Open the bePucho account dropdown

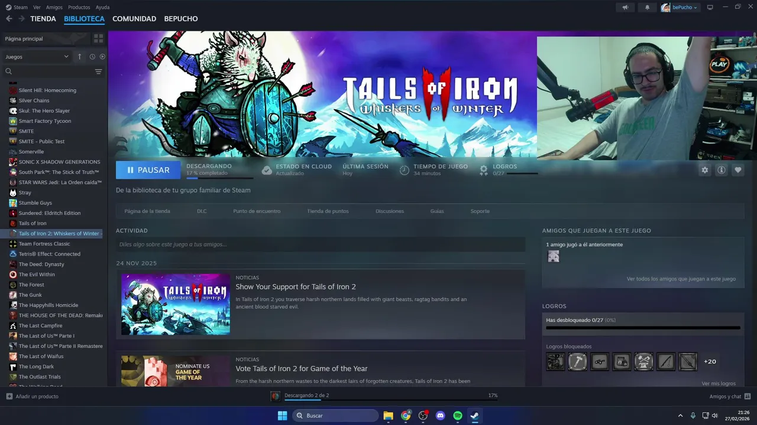click(680, 7)
